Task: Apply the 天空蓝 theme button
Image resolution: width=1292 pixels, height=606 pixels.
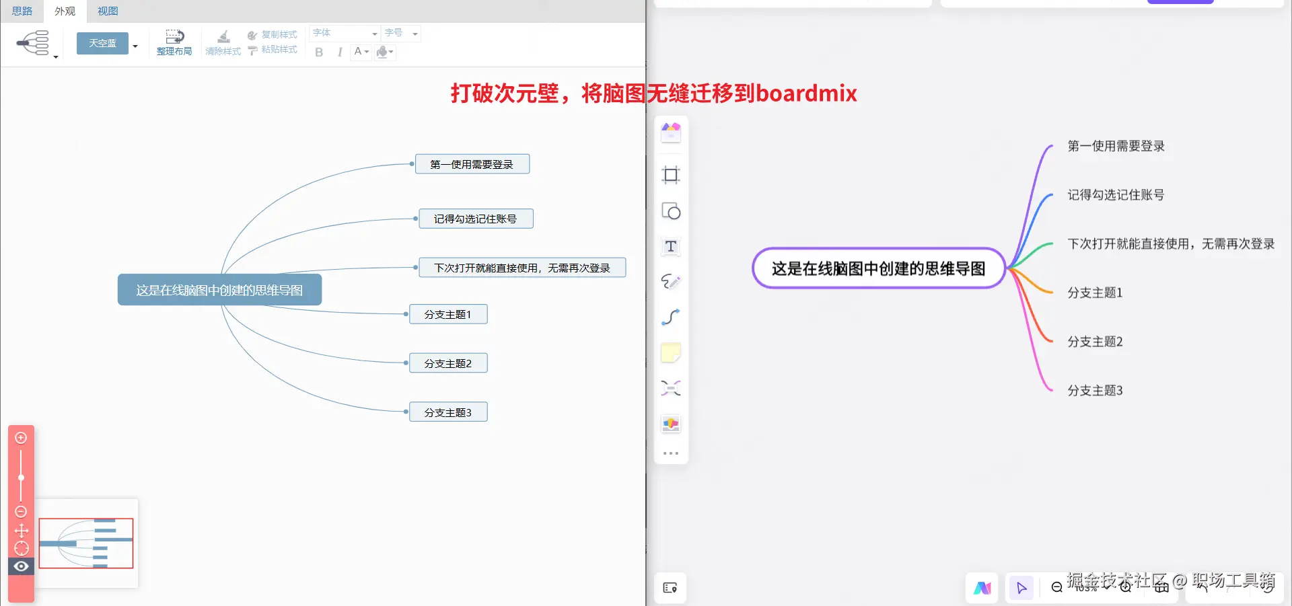Action: tap(102, 43)
